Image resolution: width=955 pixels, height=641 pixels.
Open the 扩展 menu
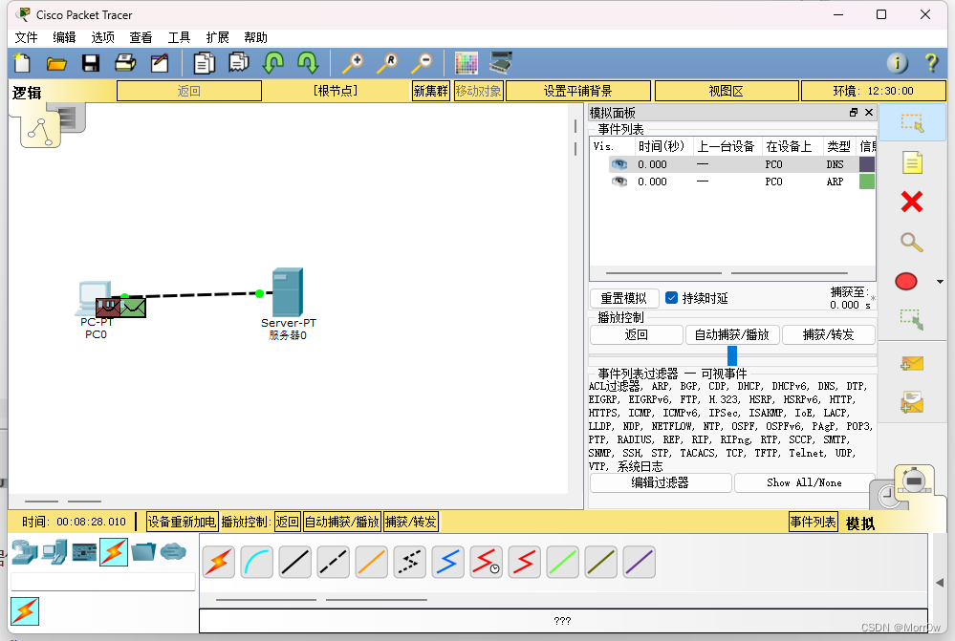click(217, 38)
